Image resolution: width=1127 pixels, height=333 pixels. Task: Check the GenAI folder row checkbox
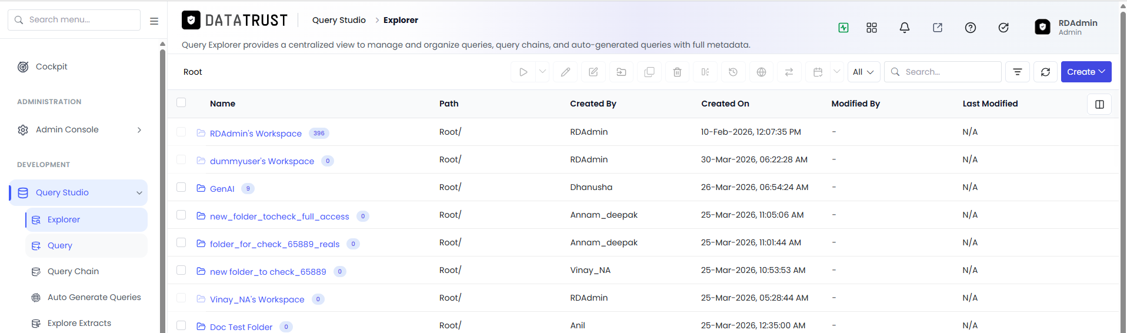point(181,187)
